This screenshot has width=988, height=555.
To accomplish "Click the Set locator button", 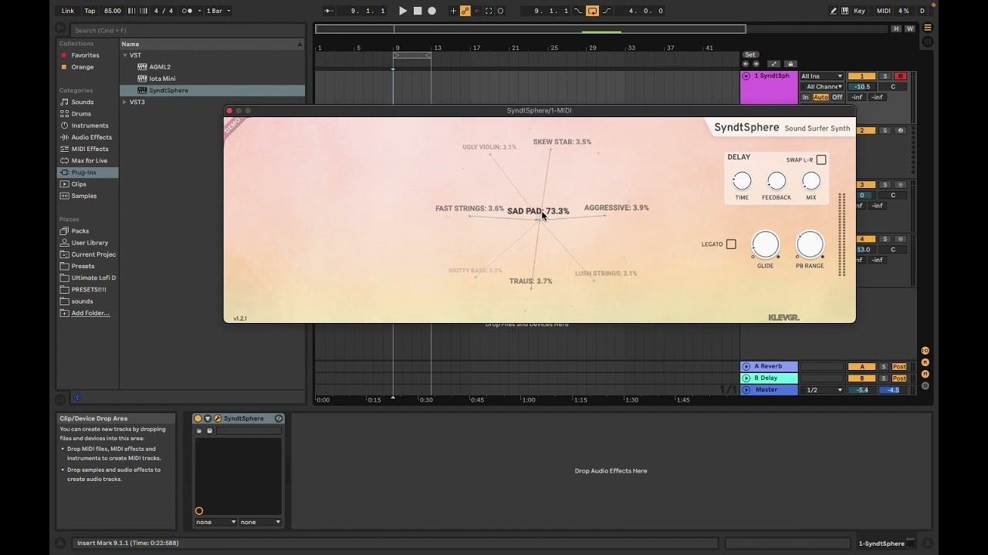I will 750,55.
